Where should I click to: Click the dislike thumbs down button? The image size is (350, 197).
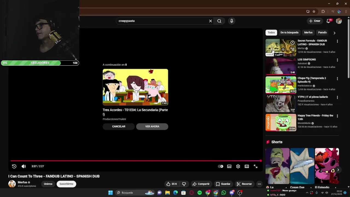[x=184, y=184]
